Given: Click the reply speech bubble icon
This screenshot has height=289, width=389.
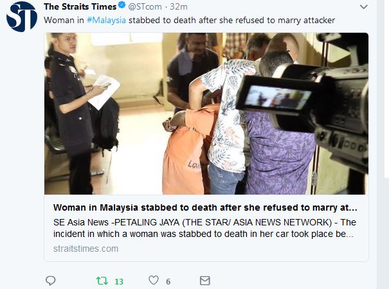Looking at the screenshot, I should click(51, 281).
